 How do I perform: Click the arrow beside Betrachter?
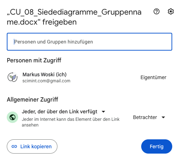pyautogui.click(x=163, y=117)
